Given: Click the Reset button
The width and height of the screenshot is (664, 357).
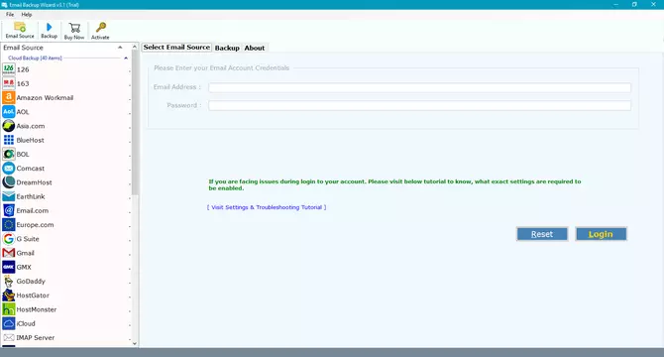Looking at the screenshot, I should coord(542,234).
